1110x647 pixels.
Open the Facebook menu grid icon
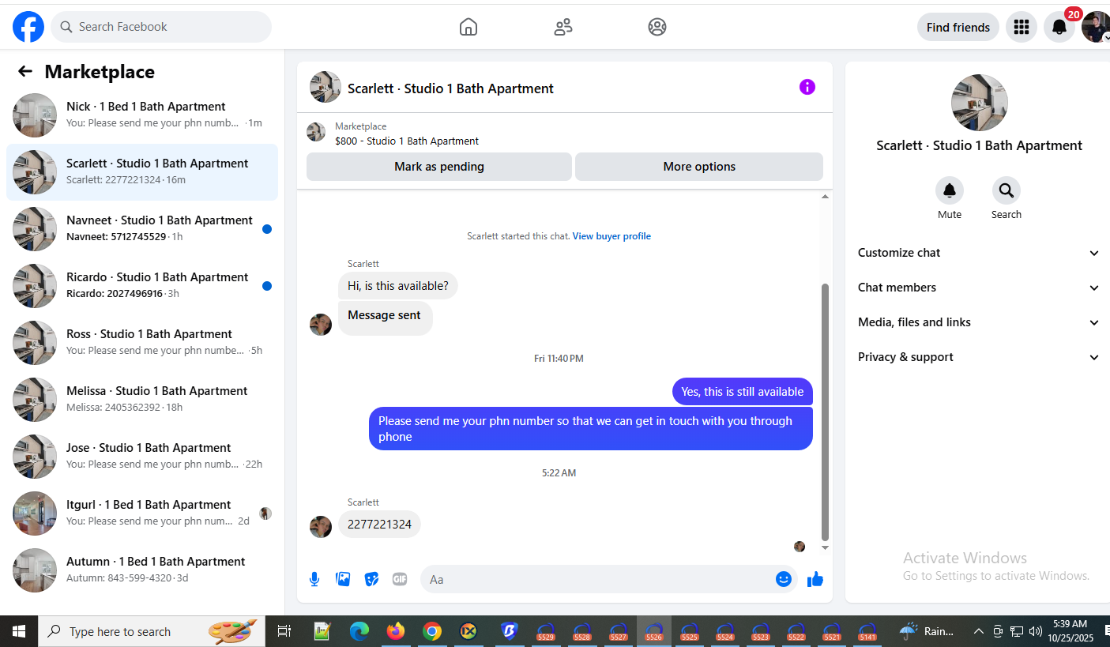pyautogui.click(x=1022, y=27)
